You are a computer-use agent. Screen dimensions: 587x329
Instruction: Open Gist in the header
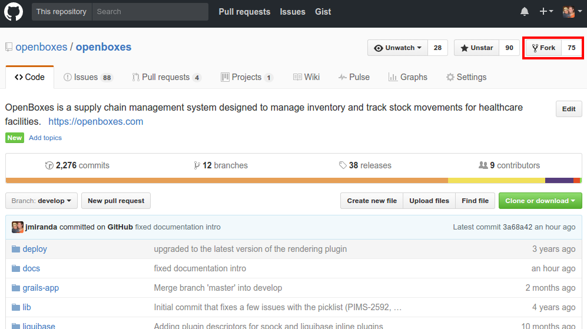click(x=323, y=12)
